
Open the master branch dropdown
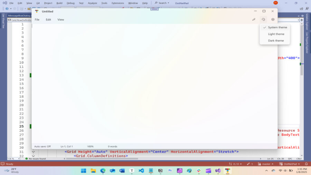[265, 164]
